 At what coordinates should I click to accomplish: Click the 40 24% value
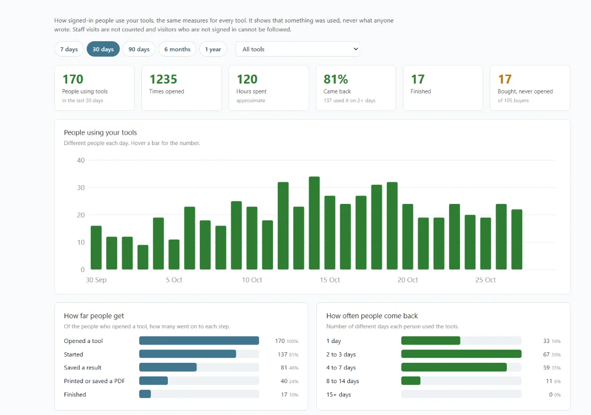[x=289, y=381]
